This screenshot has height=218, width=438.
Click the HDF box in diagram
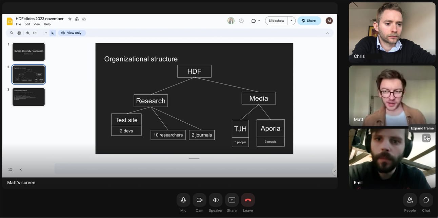(194, 71)
